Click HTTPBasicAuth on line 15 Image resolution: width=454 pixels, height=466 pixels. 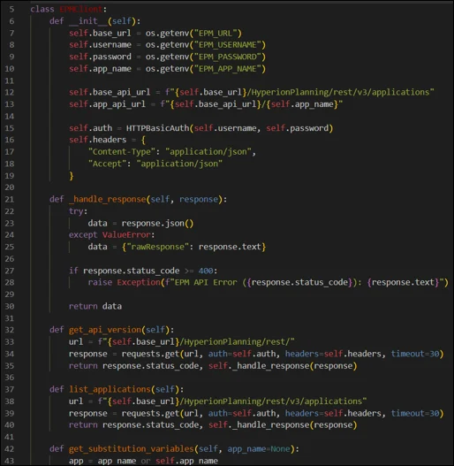[158, 128]
